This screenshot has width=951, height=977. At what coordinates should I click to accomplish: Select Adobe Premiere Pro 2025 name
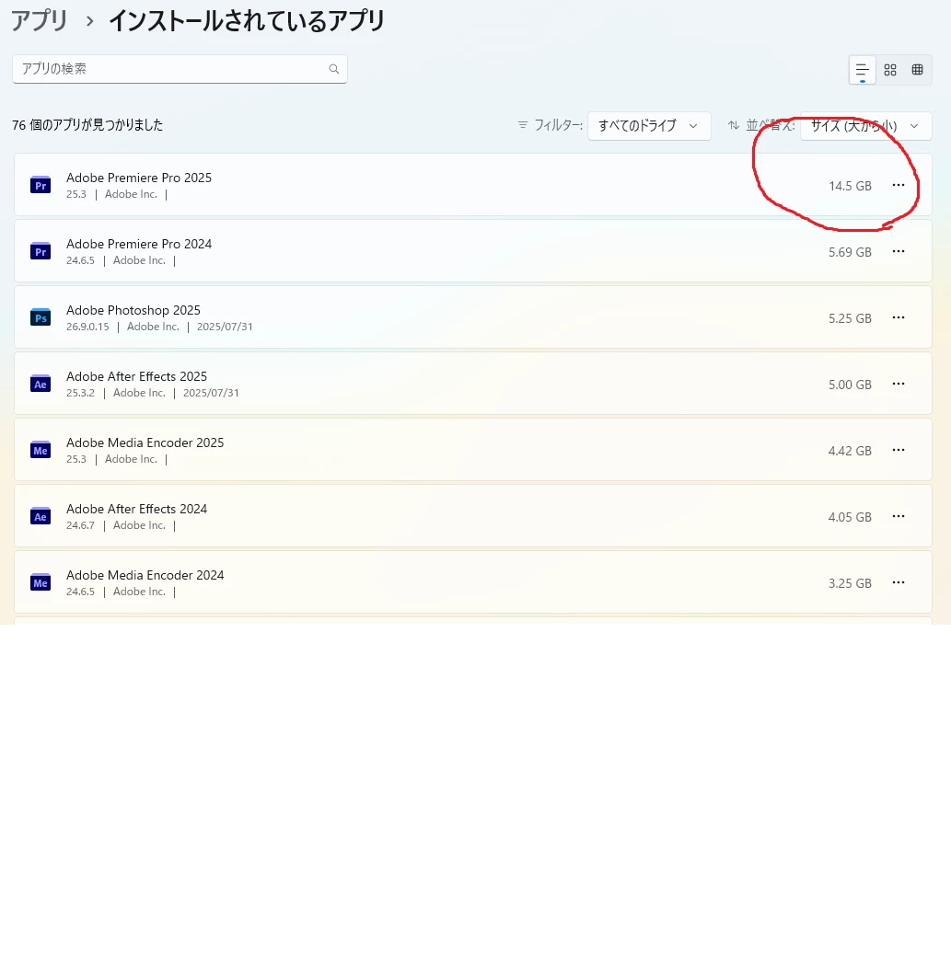(x=139, y=178)
